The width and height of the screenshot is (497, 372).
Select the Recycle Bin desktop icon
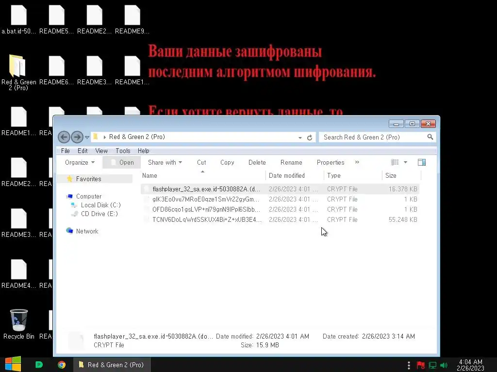pyautogui.click(x=19, y=324)
